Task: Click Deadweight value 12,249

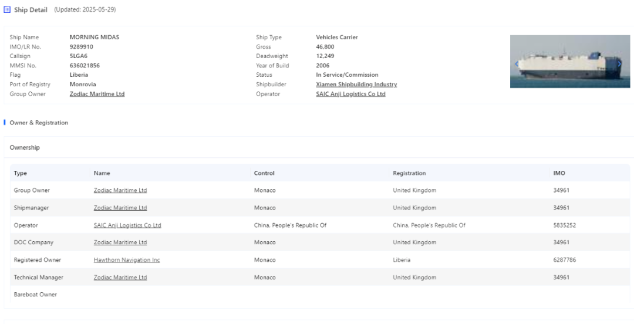Action: coord(325,56)
